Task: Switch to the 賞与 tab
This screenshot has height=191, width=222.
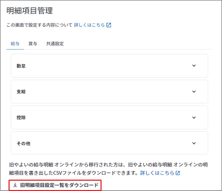Action: (x=33, y=44)
